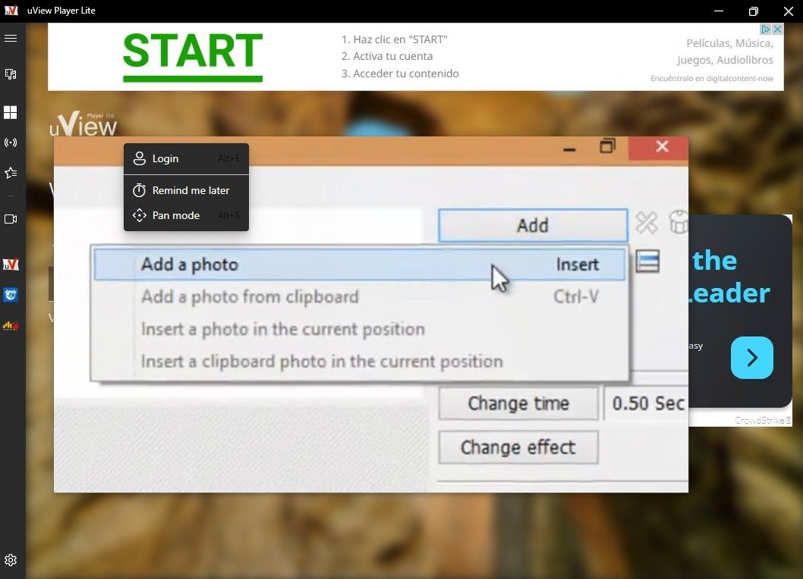The height and width of the screenshot is (579, 803).
Task: Choose Insert a clipboard photo in current position
Action: click(x=360, y=361)
